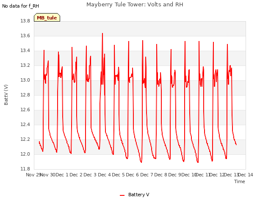This screenshot has height=203, width=271.
Task: Click the Dec 4 x-axis date label
Action: point(104,175)
